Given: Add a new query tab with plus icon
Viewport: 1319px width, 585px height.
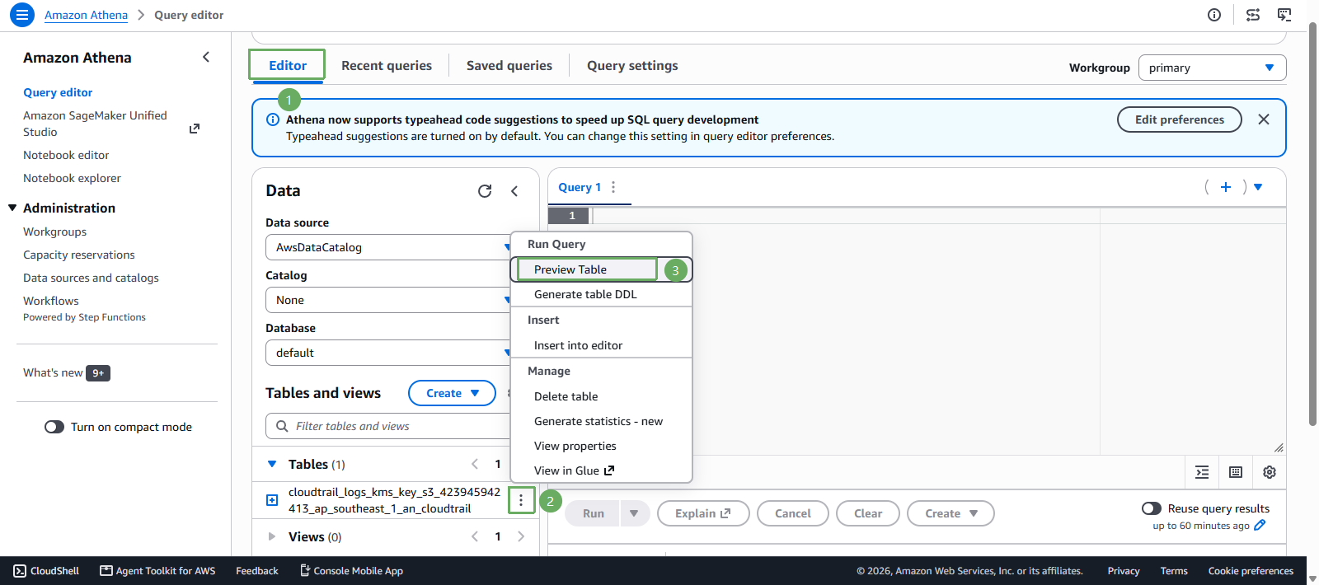Looking at the screenshot, I should (x=1226, y=187).
